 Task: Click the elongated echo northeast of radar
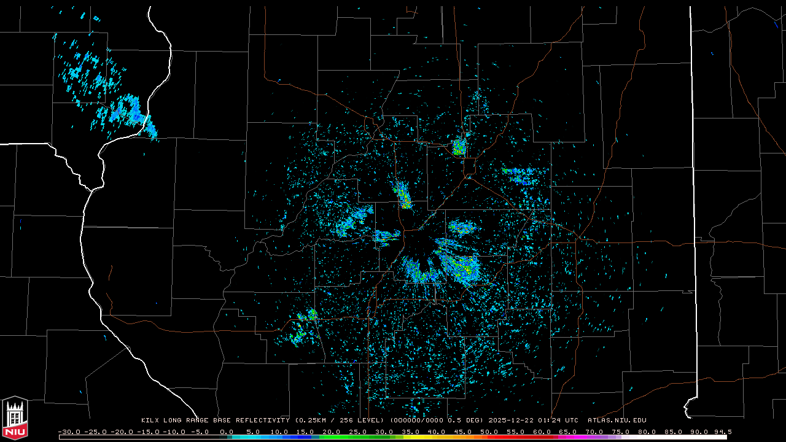pos(522,176)
